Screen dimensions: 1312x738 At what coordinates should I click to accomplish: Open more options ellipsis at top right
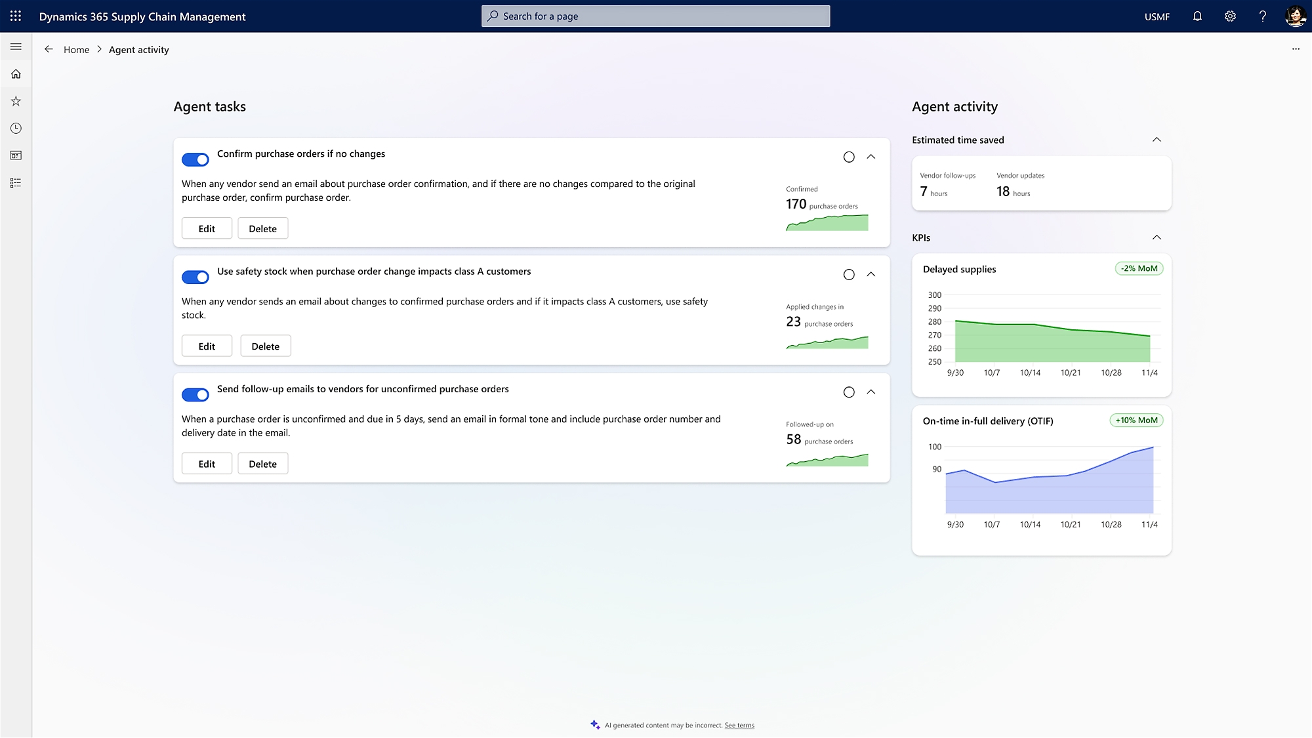click(1296, 49)
